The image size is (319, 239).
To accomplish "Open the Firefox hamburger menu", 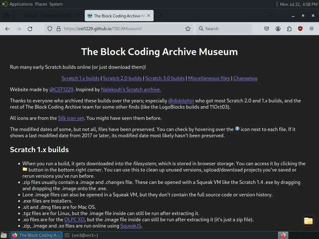I will [x=312, y=29].
